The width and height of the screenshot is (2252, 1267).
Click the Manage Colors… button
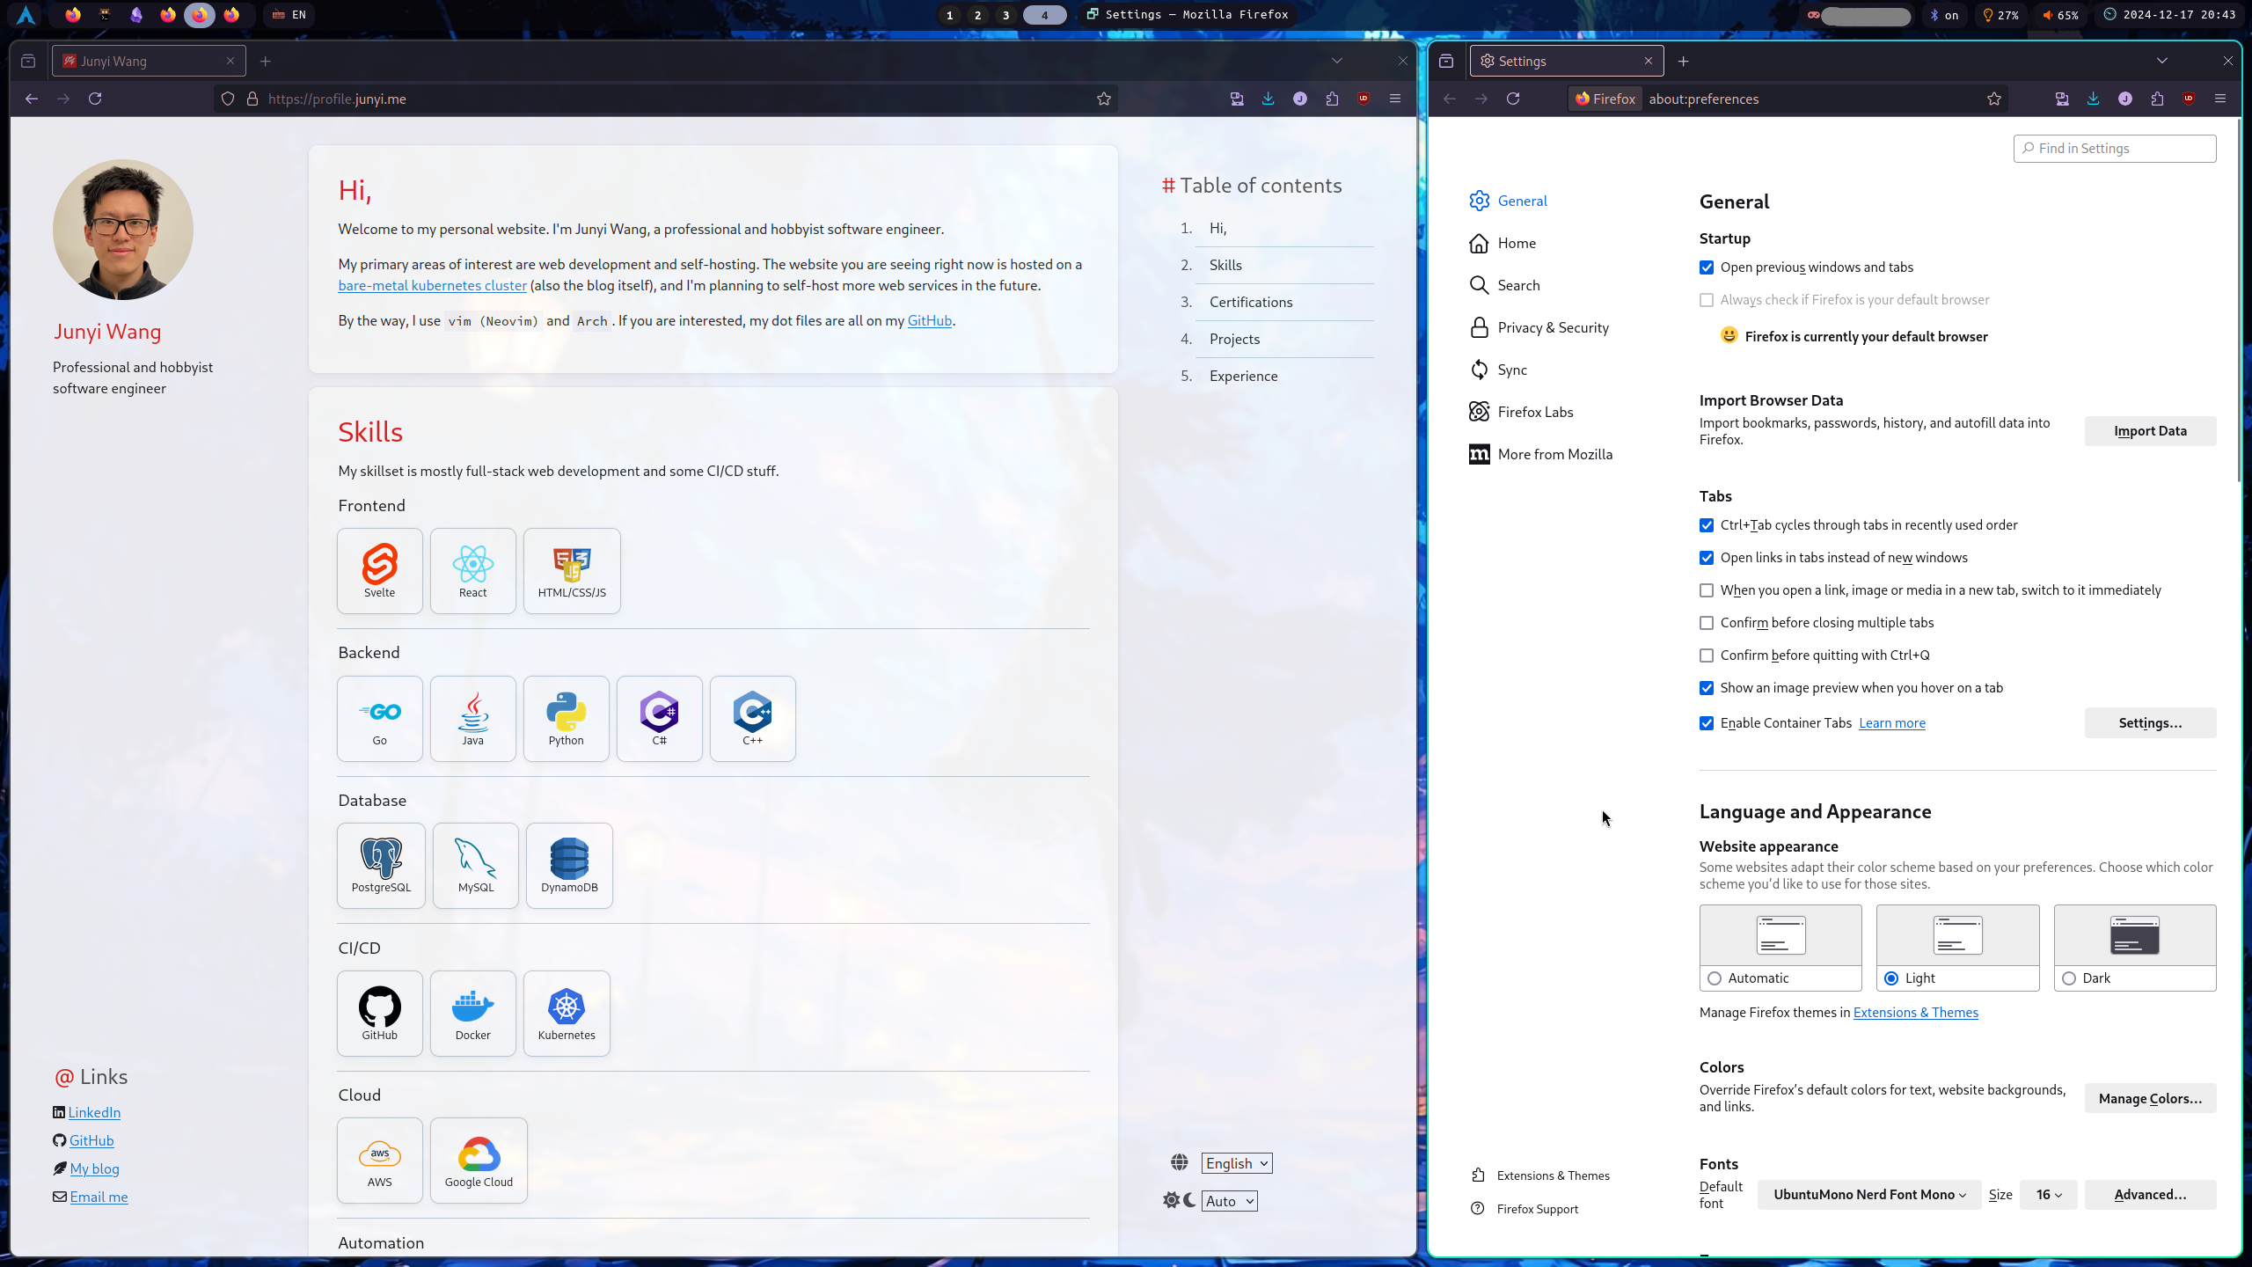coord(2150,1099)
